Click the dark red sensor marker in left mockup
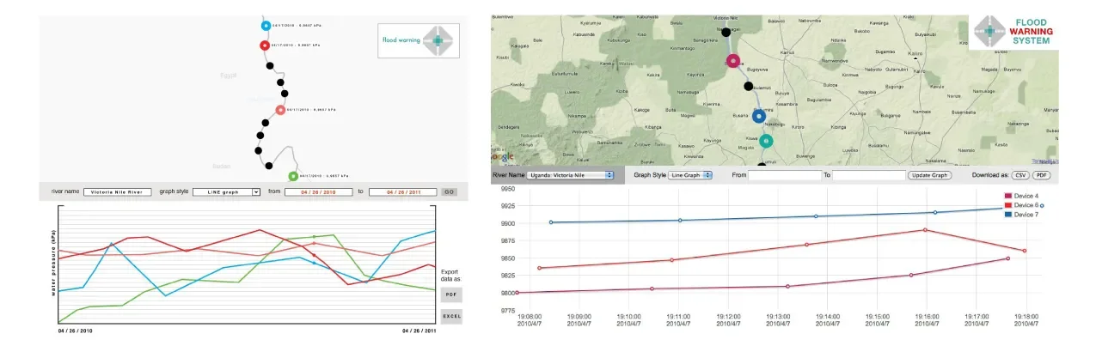The image size is (1096, 346). tap(263, 46)
